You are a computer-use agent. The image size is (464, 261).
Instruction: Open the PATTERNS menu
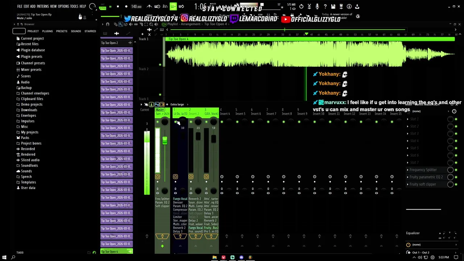coord(43,7)
